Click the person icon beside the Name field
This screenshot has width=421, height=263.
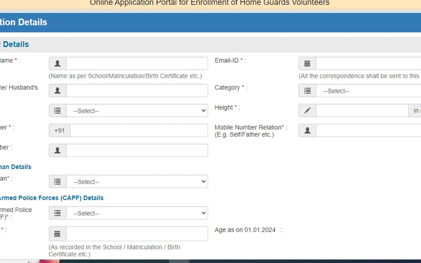pyautogui.click(x=58, y=64)
